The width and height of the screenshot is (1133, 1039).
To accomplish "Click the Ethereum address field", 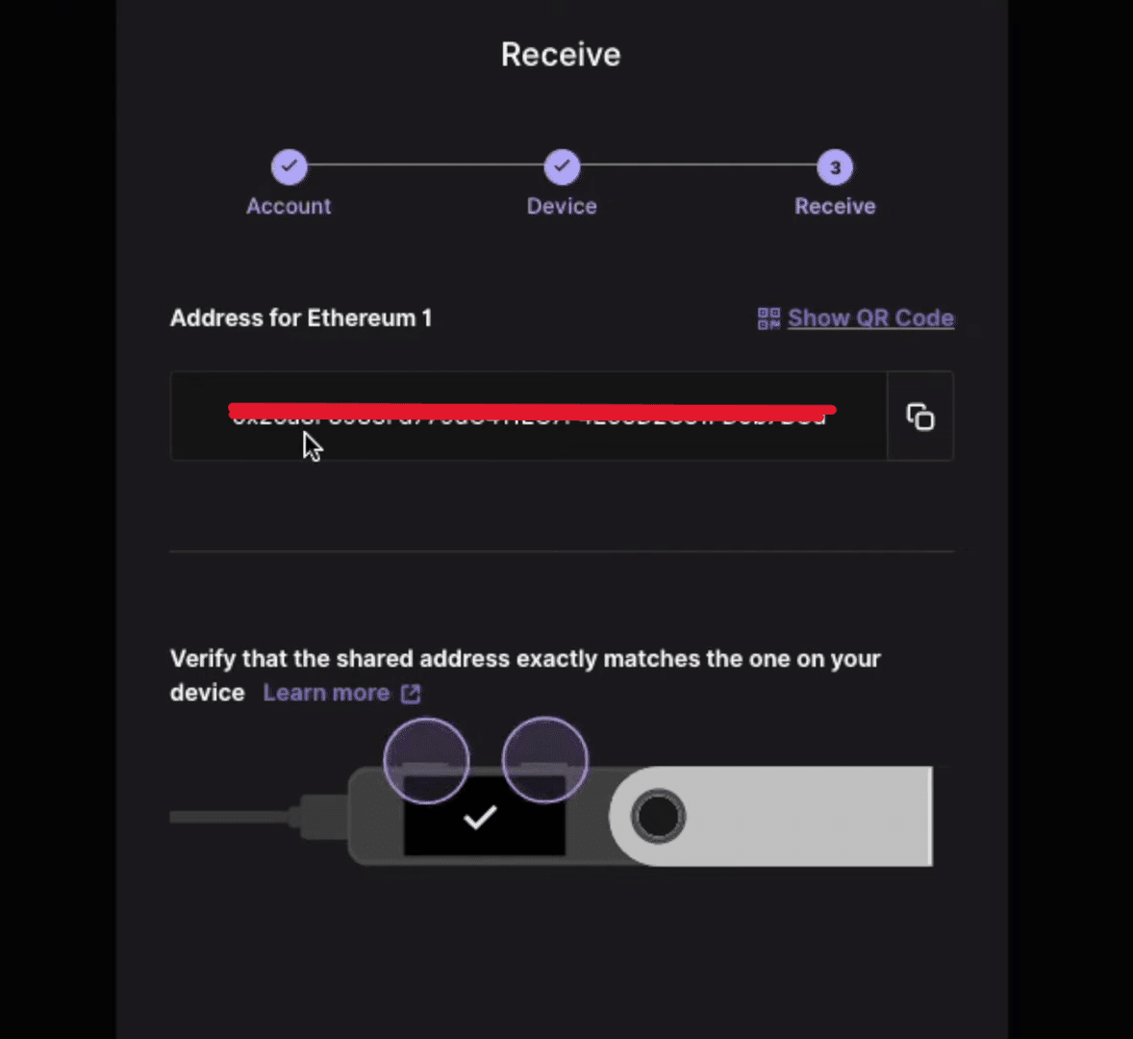I will tap(529, 416).
